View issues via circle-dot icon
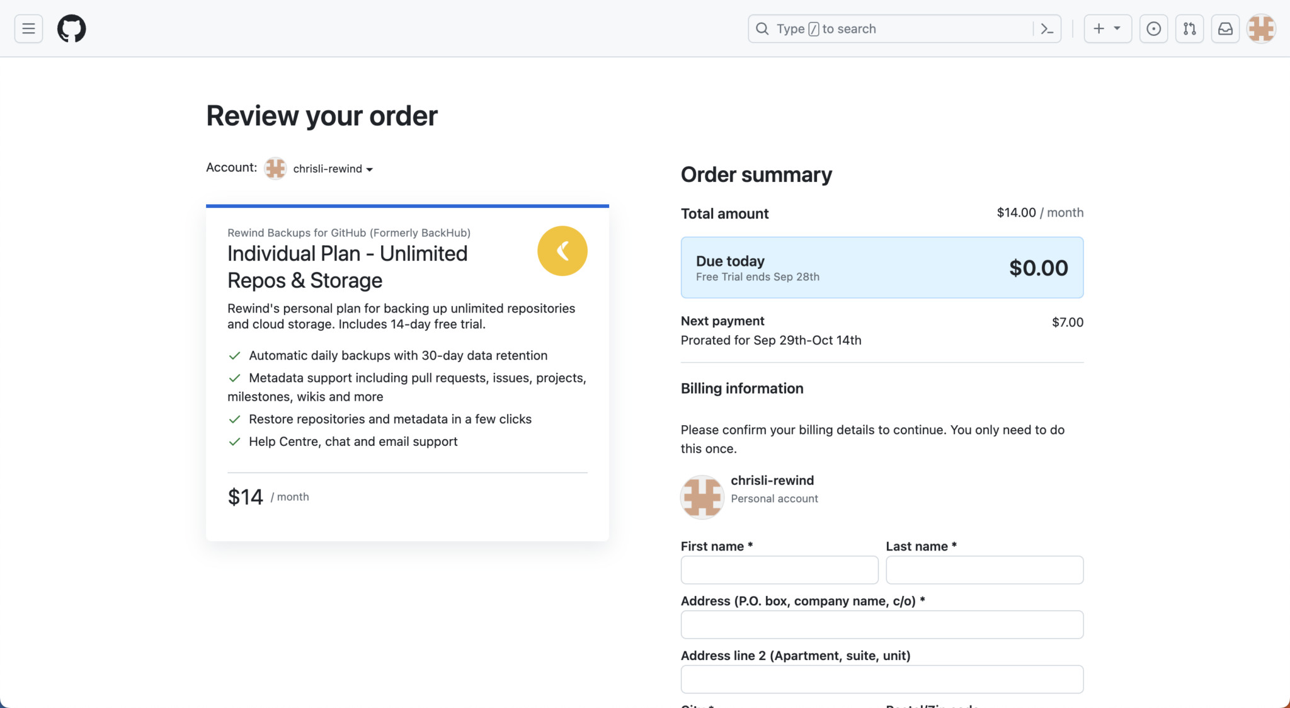Image resolution: width=1290 pixels, height=708 pixels. pos(1153,28)
